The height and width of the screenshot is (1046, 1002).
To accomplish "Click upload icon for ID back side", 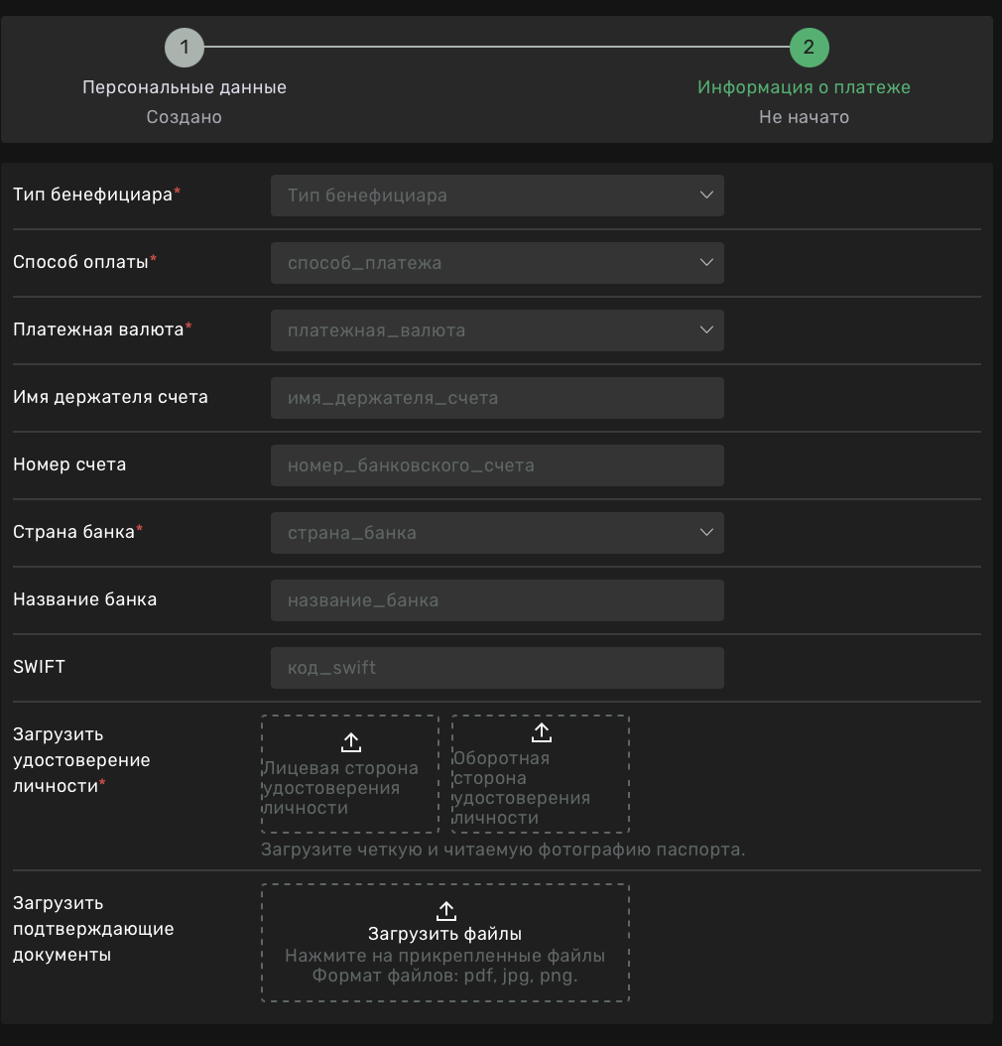I will tap(541, 732).
